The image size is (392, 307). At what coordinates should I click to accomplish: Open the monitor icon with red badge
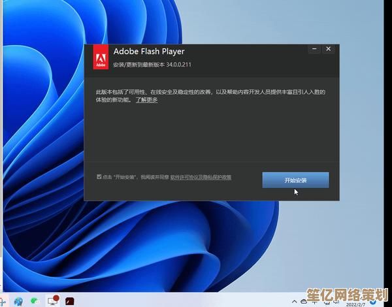53,300
